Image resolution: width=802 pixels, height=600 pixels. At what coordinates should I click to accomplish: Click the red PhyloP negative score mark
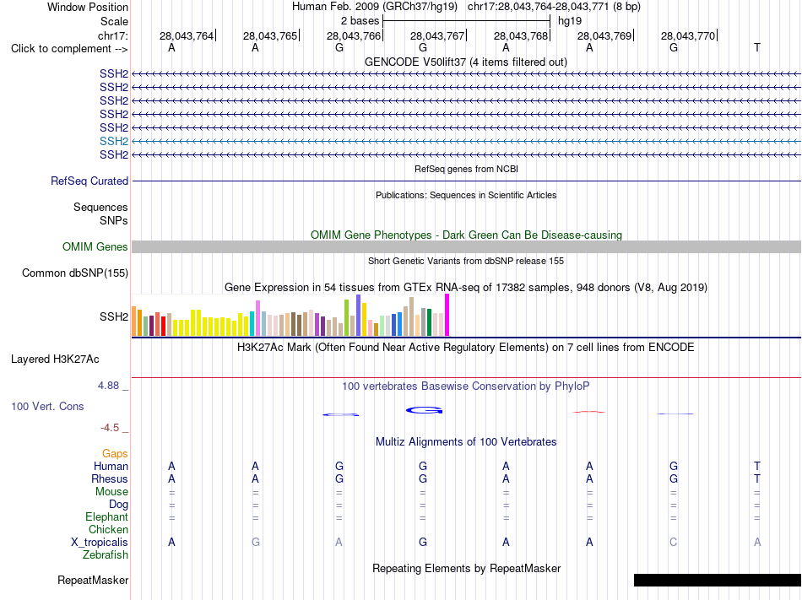(589, 412)
